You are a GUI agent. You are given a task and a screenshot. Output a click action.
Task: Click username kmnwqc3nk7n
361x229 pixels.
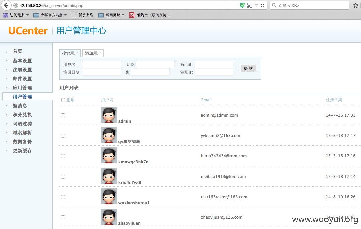[x=133, y=162]
